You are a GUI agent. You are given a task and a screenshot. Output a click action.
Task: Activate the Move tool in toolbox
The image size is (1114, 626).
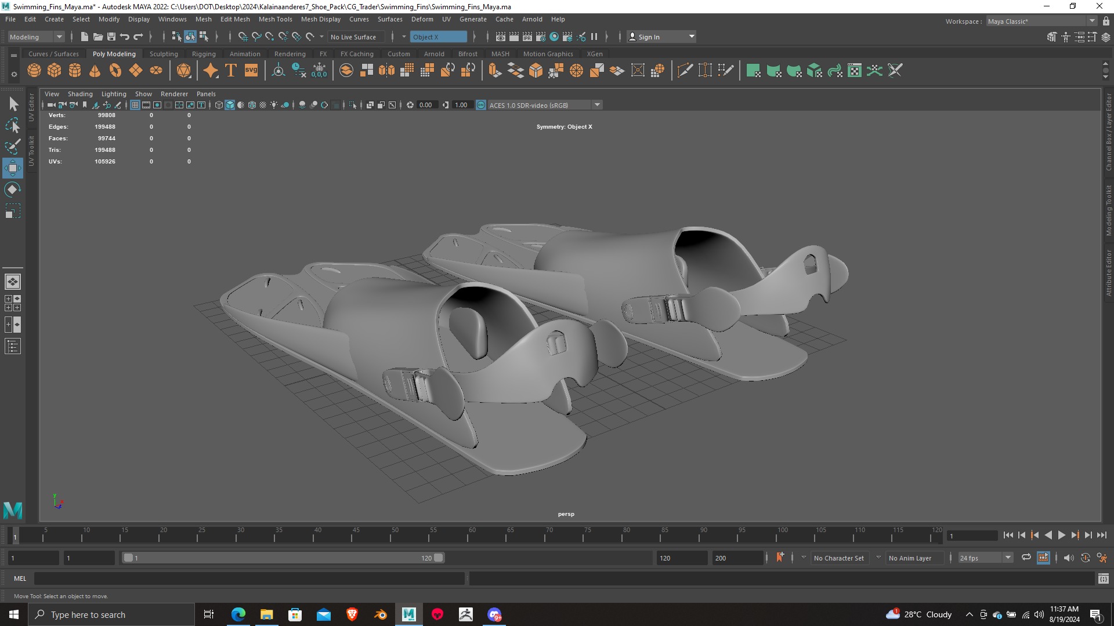(x=13, y=168)
